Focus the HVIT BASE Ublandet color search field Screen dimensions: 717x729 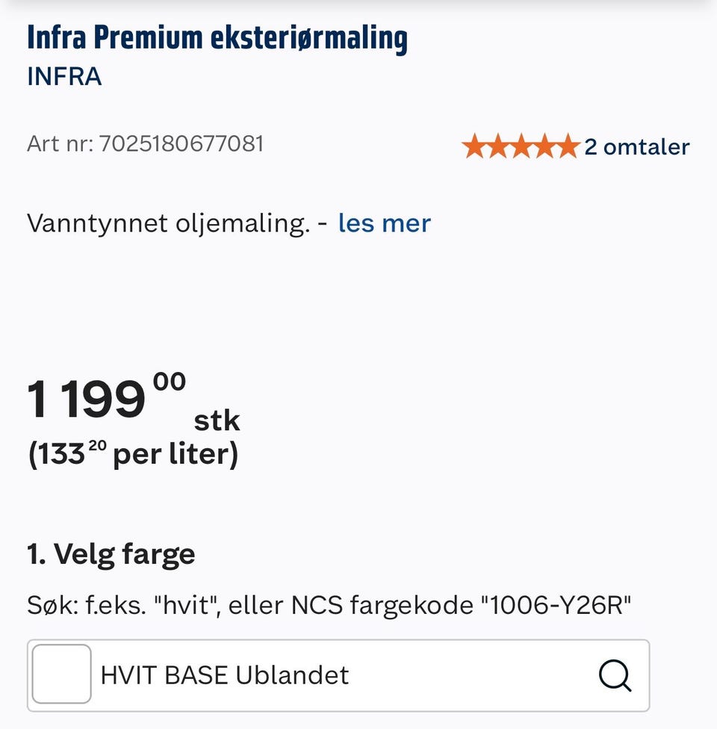click(x=338, y=675)
